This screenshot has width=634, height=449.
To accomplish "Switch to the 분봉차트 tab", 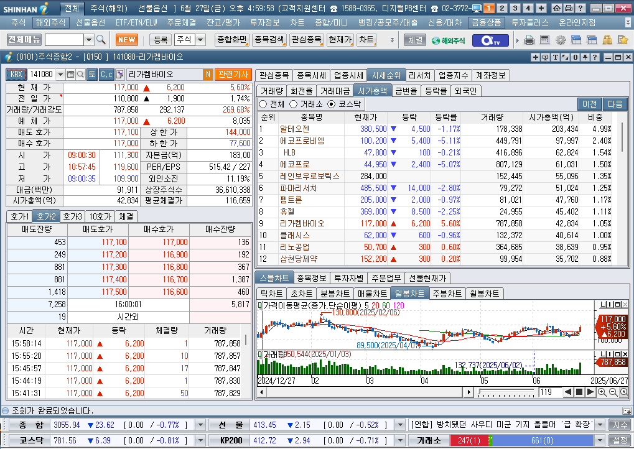I will coord(335,294).
